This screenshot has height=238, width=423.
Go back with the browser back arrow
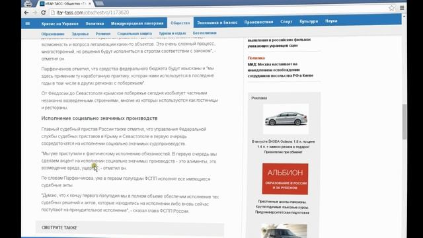click(x=26, y=13)
